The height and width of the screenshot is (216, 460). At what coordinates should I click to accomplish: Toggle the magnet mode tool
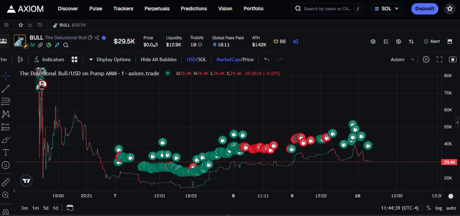(x=6, y=211)
